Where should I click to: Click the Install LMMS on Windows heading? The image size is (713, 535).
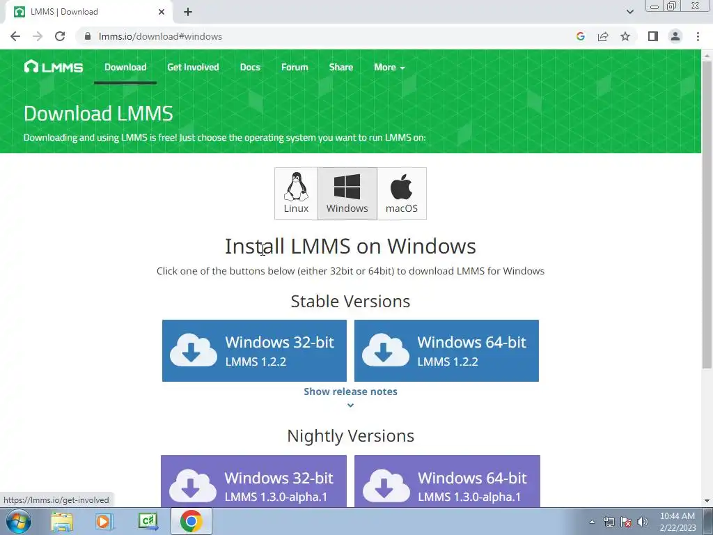350,246
